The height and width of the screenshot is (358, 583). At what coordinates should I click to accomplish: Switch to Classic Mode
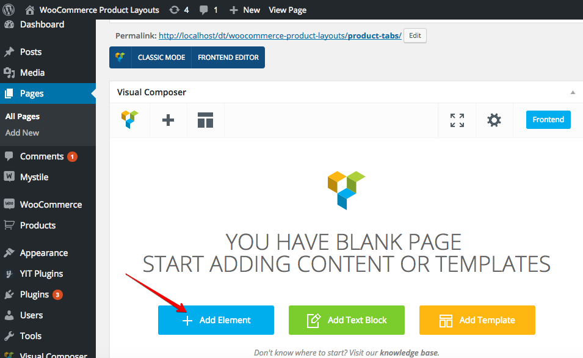tap(161, 57)
